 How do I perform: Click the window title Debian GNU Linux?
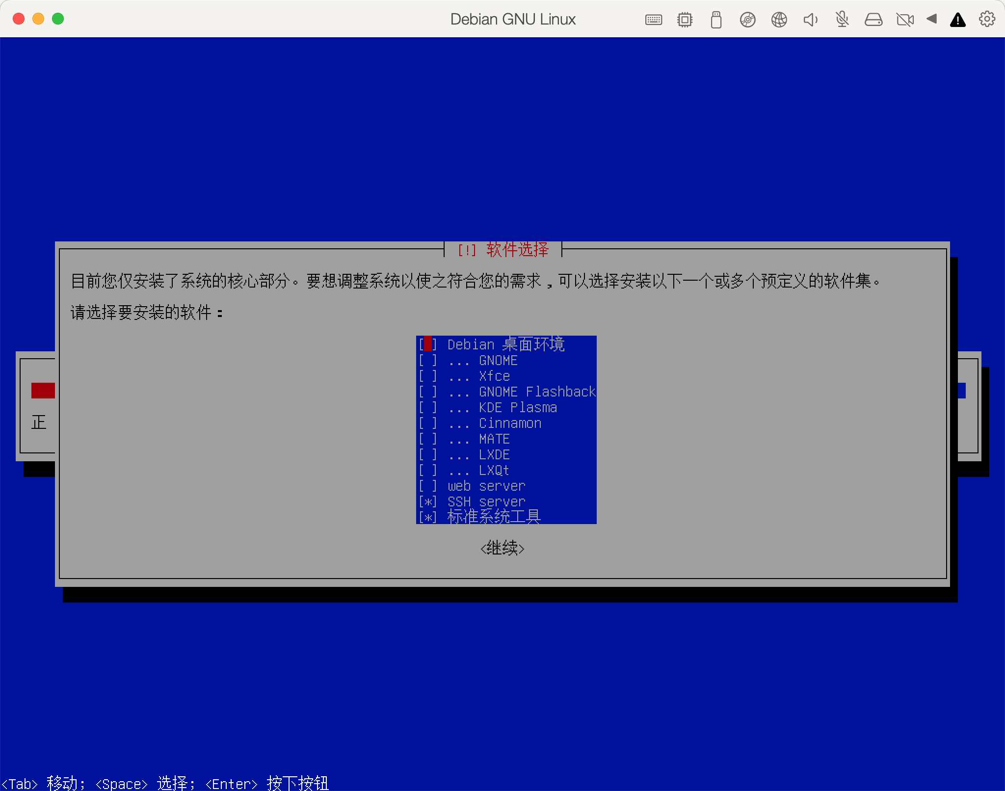[513, 19]
